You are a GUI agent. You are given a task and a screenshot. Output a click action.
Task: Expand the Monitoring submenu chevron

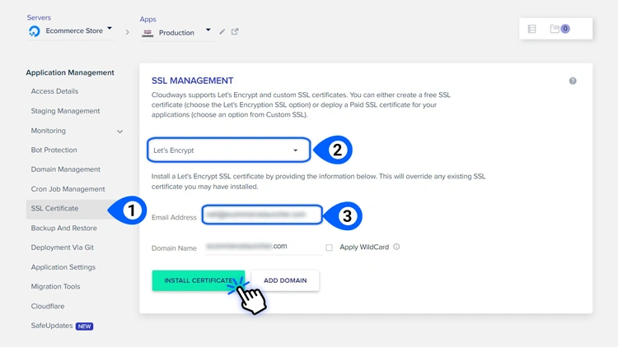119,132
